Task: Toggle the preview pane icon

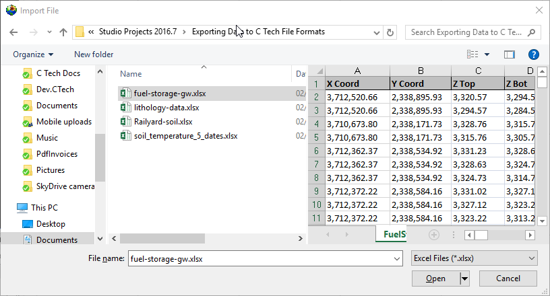Action: (x=510, y=54)
